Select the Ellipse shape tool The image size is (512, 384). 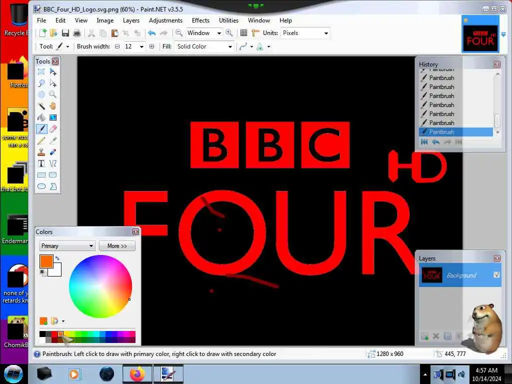point(41,186)
